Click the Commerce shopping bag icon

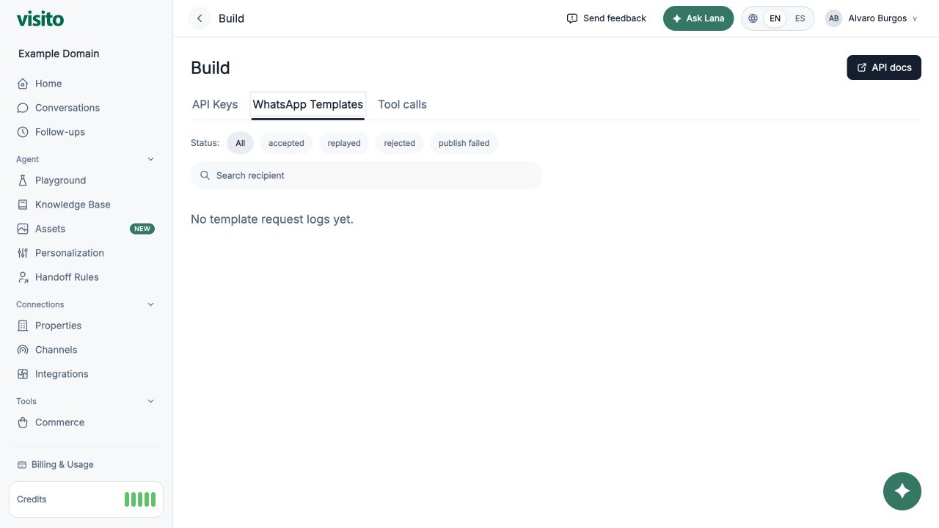tap(23, 422)
